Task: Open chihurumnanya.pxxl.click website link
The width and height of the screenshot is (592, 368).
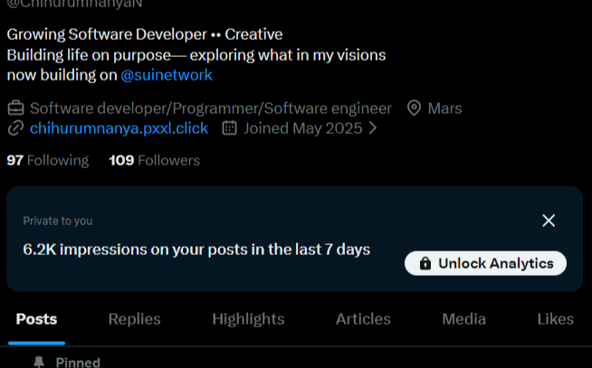Action: tap(119, 128)
